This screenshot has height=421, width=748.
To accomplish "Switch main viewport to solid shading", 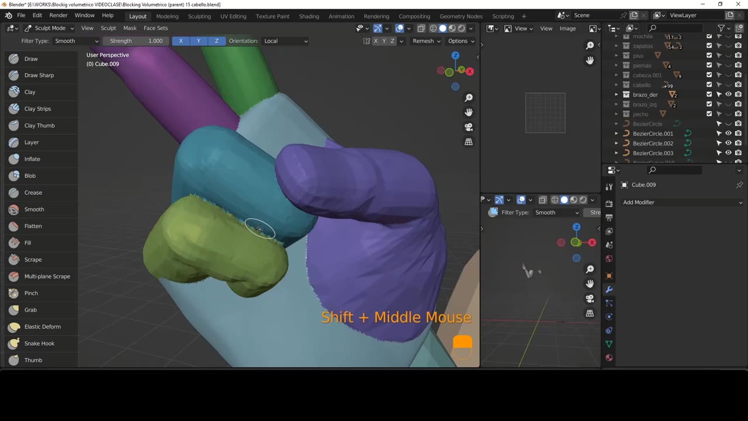I will point(442,28).
